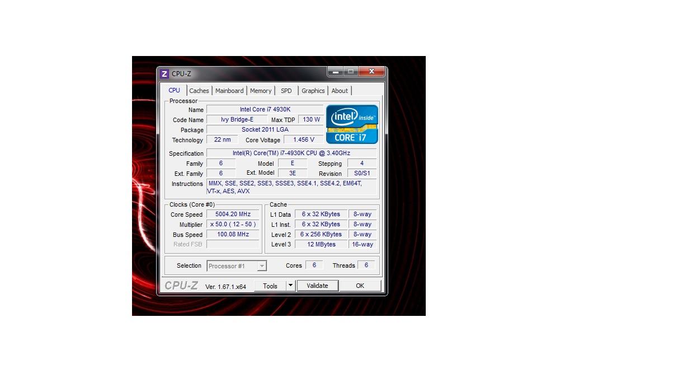687x387 pixels.
Task: Click the multiplier value x 50.0 ( 12 - 50 )
Action: coord(233,225)
